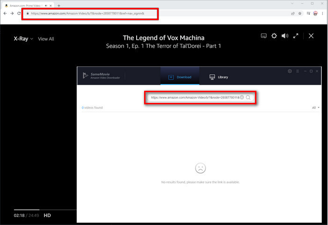Click the SameMovie logo
Viewport: 328px width, 225px height.
[x=101, y=76]
